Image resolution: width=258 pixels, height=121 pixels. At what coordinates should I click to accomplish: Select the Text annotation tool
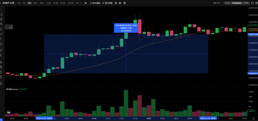pos(1,39)
